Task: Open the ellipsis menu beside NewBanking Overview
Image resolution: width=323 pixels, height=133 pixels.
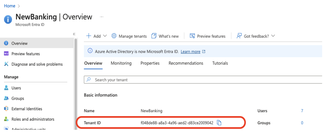Action: 102,17
